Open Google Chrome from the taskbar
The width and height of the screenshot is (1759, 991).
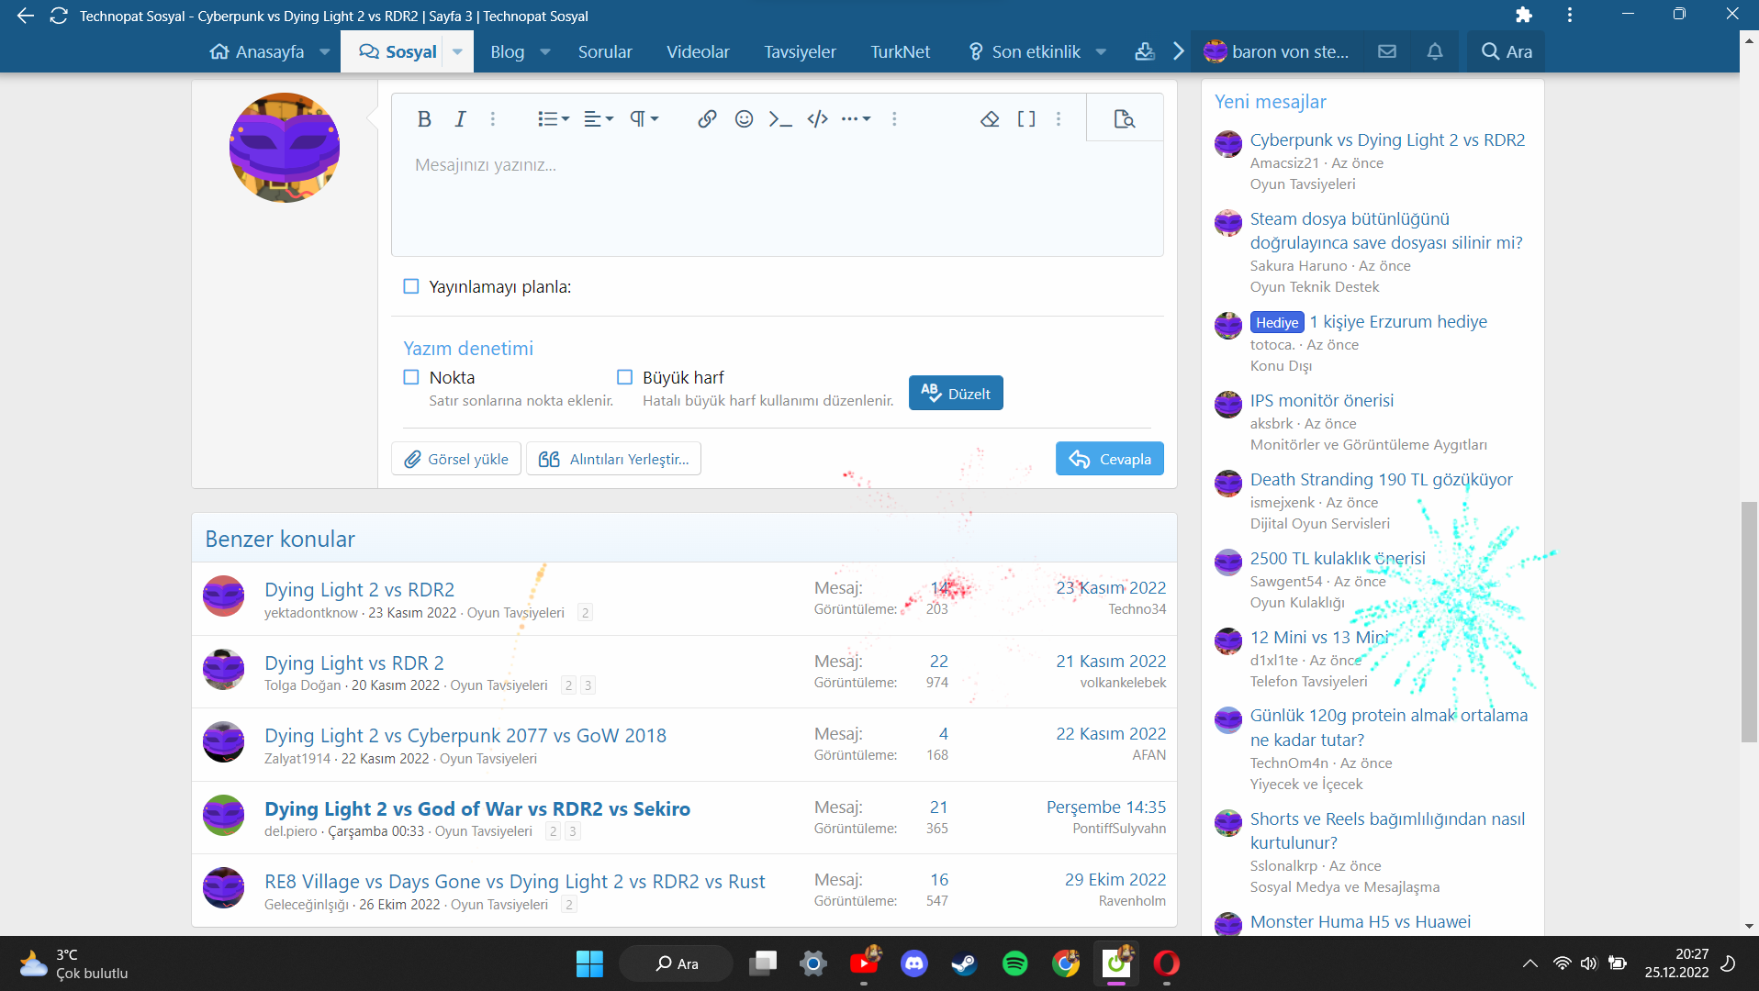click(1065, 963)
